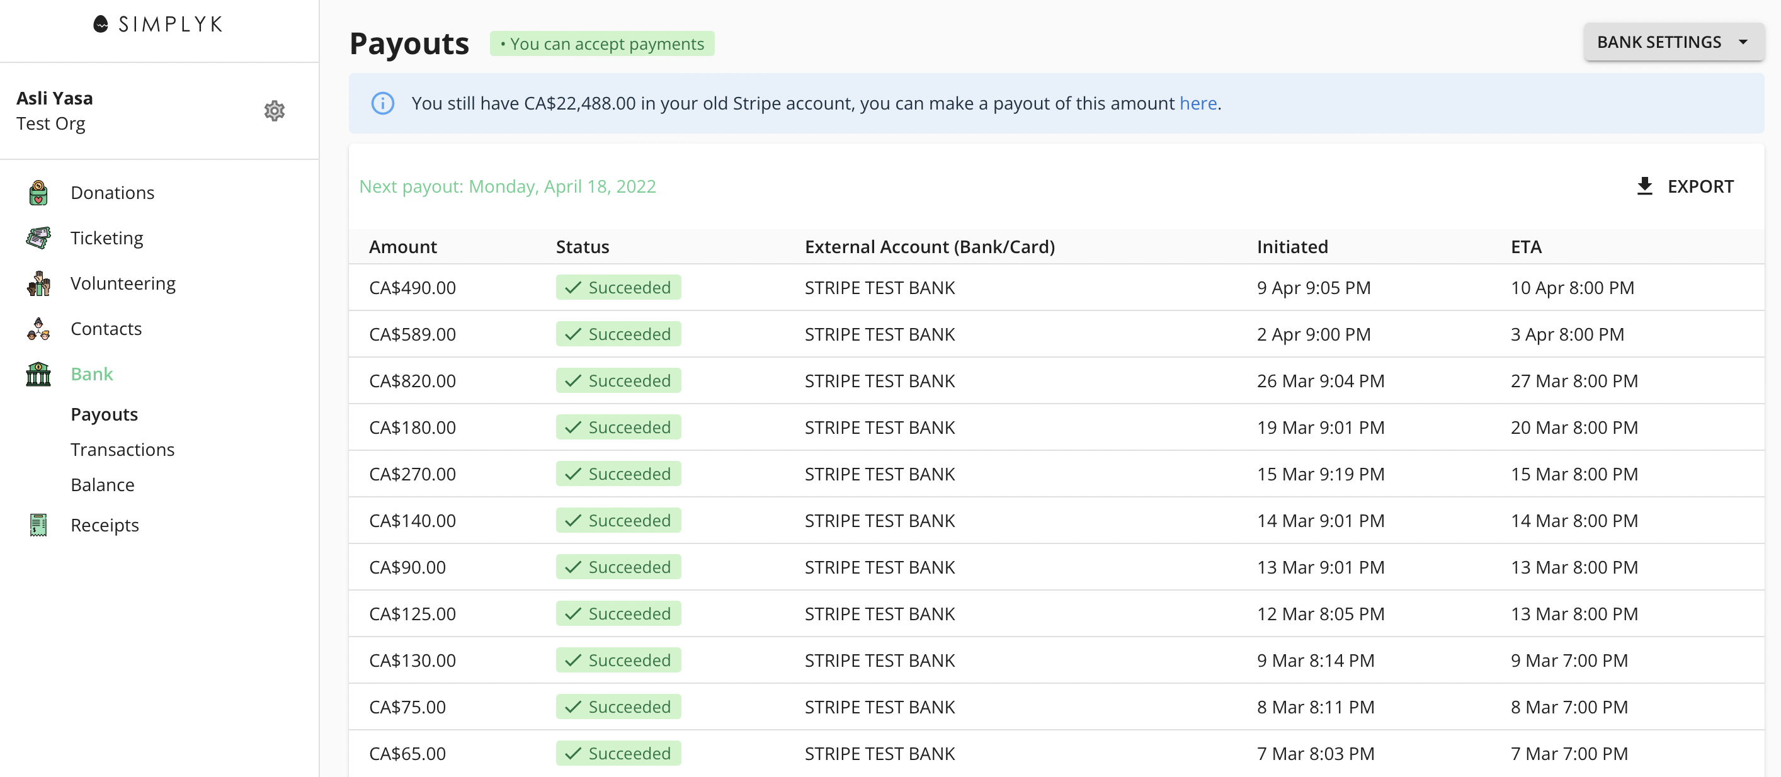Select the CA$90.00 payout amount
Image resolution: width=1781 pixels, height=777 pixels.
[x=407, y=567]
